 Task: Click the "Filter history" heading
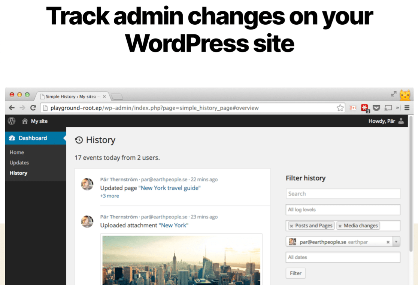(306, 178)
